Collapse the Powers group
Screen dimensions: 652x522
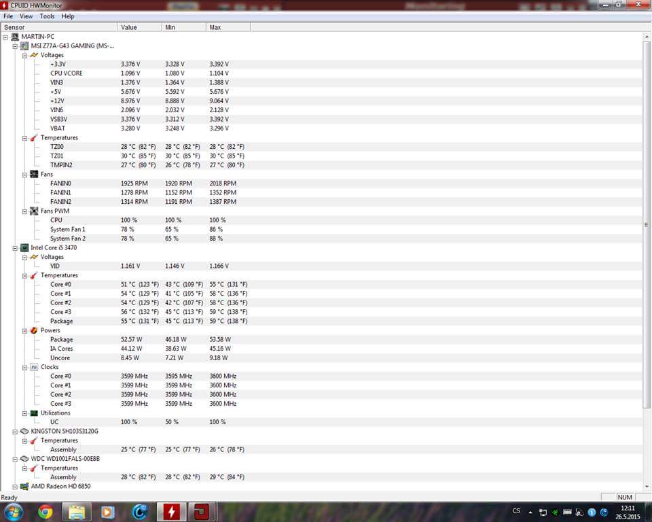[24, 330]
